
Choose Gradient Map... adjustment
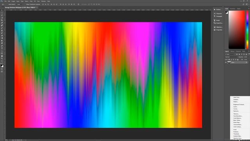237,136
